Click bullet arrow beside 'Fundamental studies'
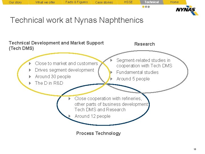This screenshot has width=205, height=154. [111, 72]
